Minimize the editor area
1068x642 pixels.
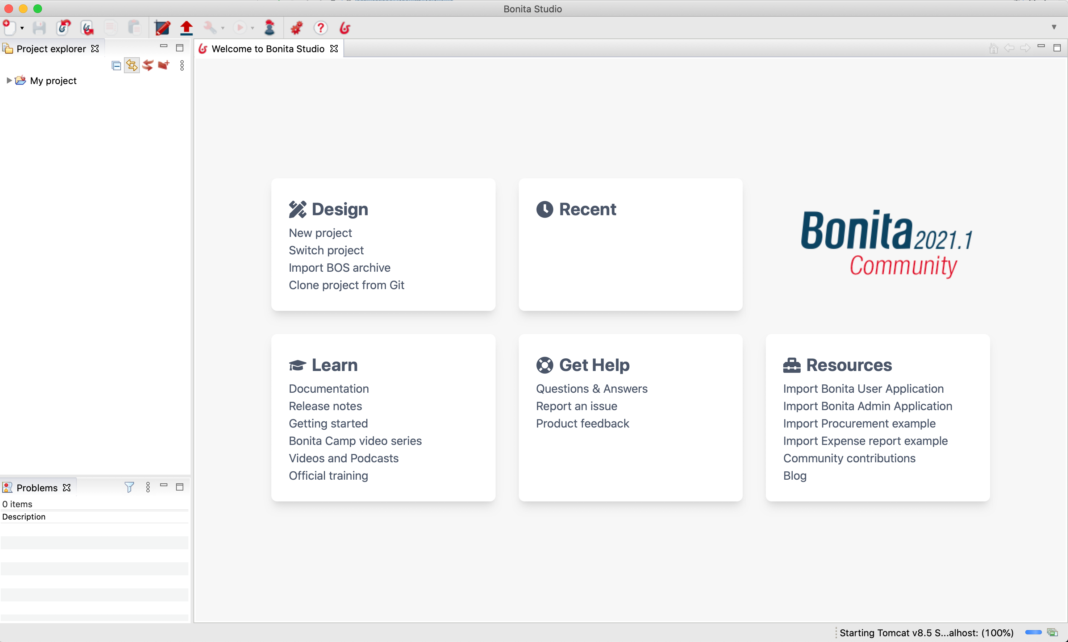[1041, 46]
